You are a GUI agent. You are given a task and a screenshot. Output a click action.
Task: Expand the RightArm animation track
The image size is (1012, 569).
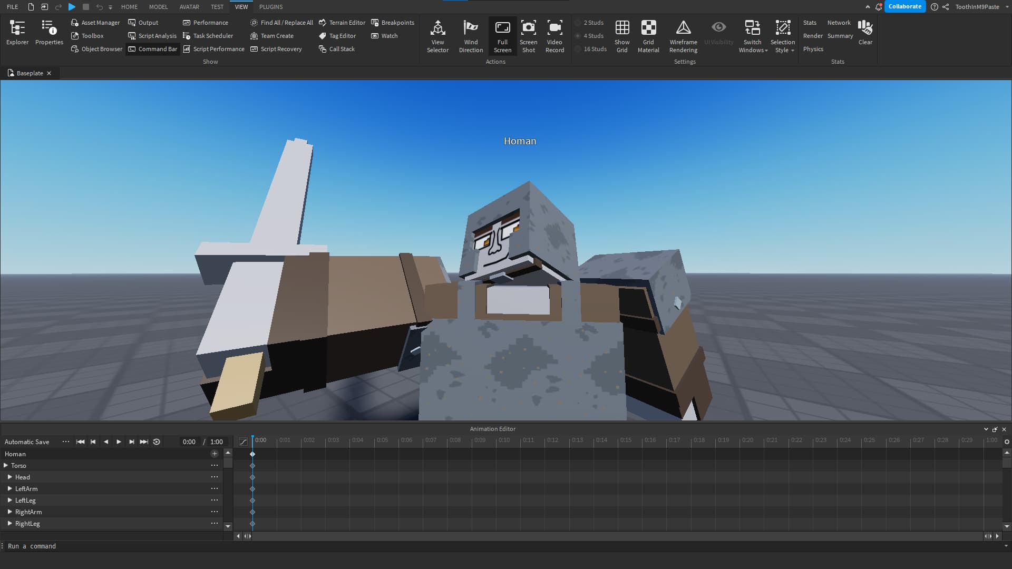9,512
